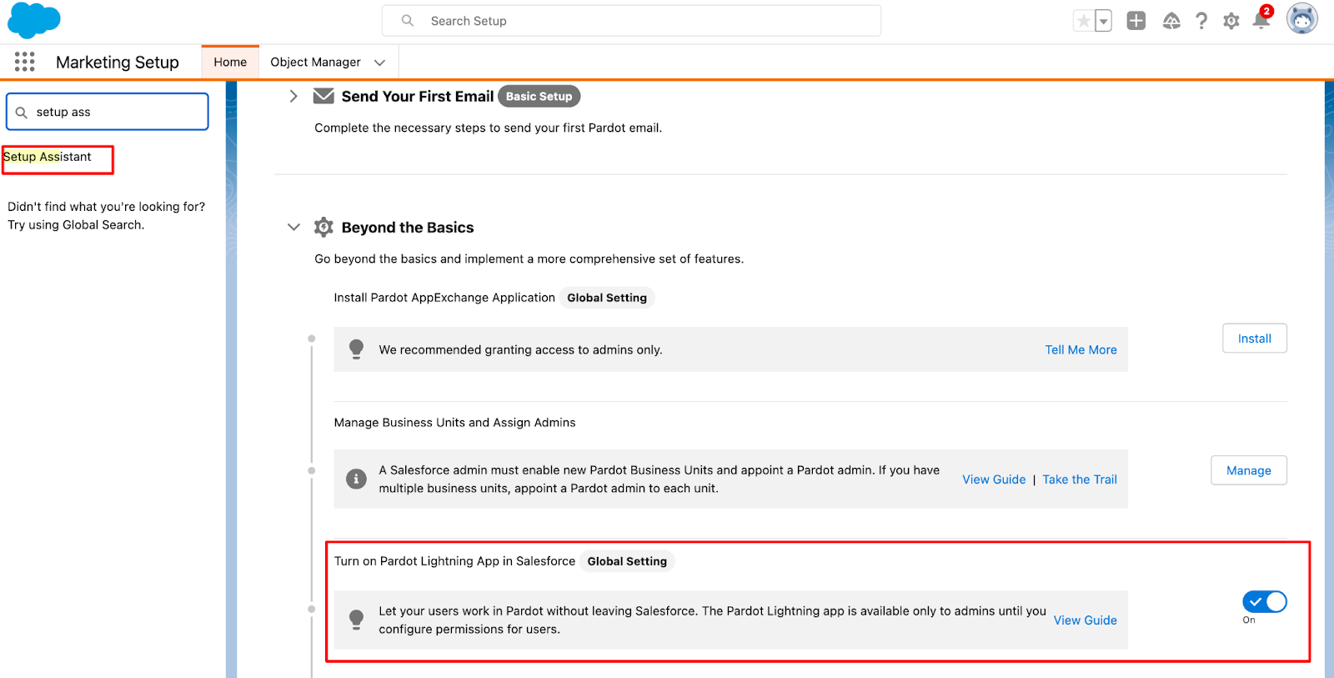Open the Take the Trail link
This screenshot has height=678, width=1334.
(1080, 480)
